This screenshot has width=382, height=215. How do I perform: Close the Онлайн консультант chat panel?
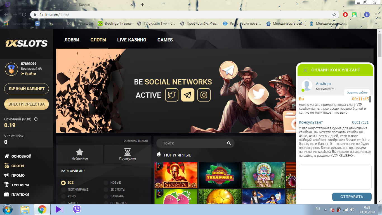[x=305, y=70]
